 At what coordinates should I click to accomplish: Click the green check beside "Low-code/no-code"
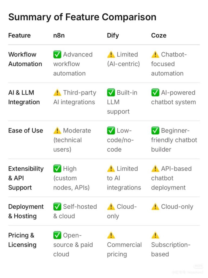tap(111, 131)
